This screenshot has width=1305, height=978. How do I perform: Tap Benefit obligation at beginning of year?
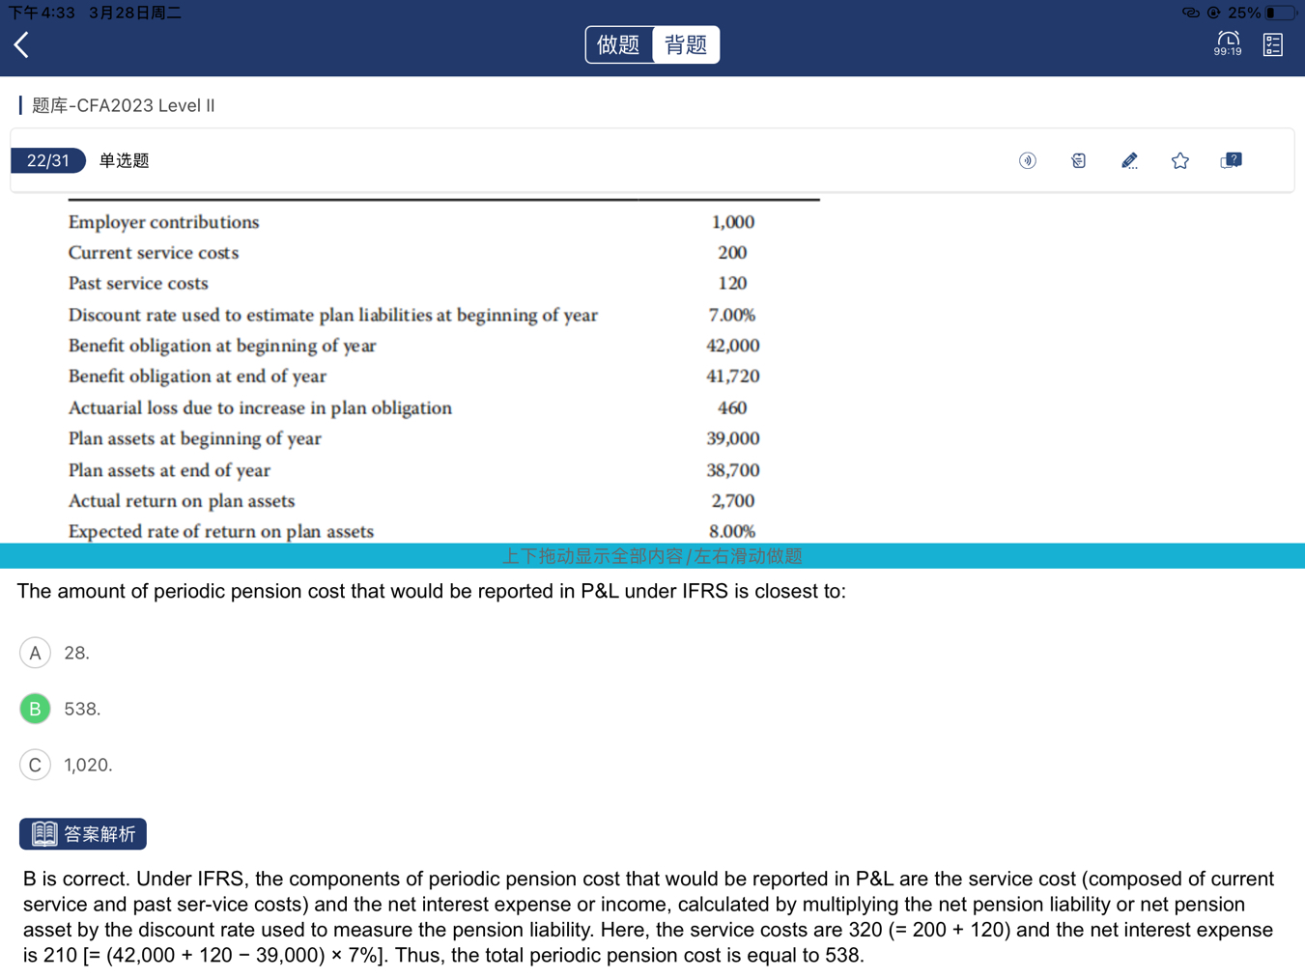(222, 346)
